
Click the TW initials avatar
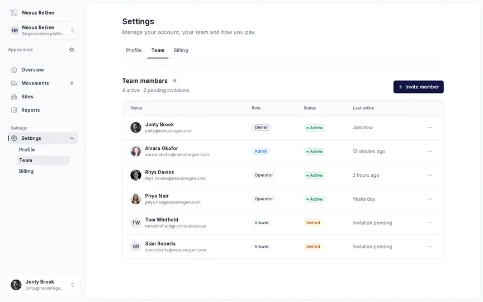136,223
